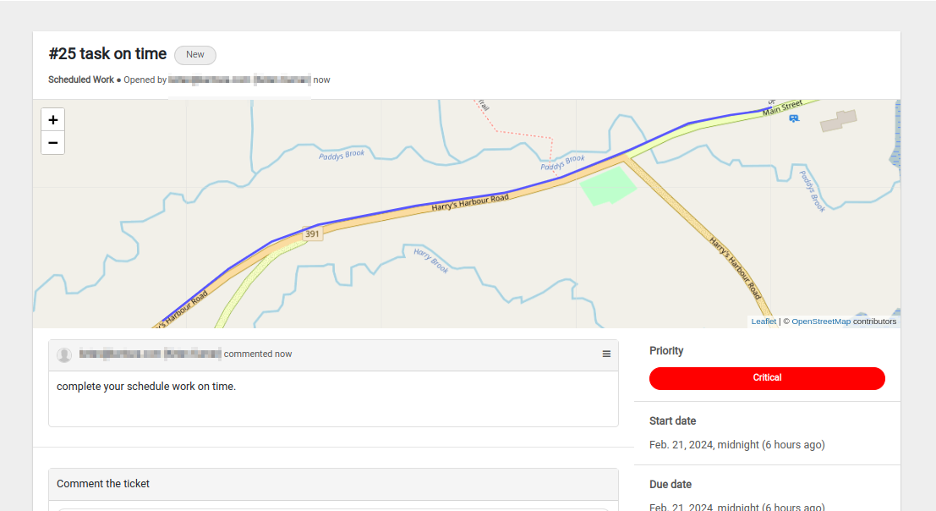Open the comment hamburger menu
The image size is (936, 511).
pyautogui.click(x=606, y=354)
